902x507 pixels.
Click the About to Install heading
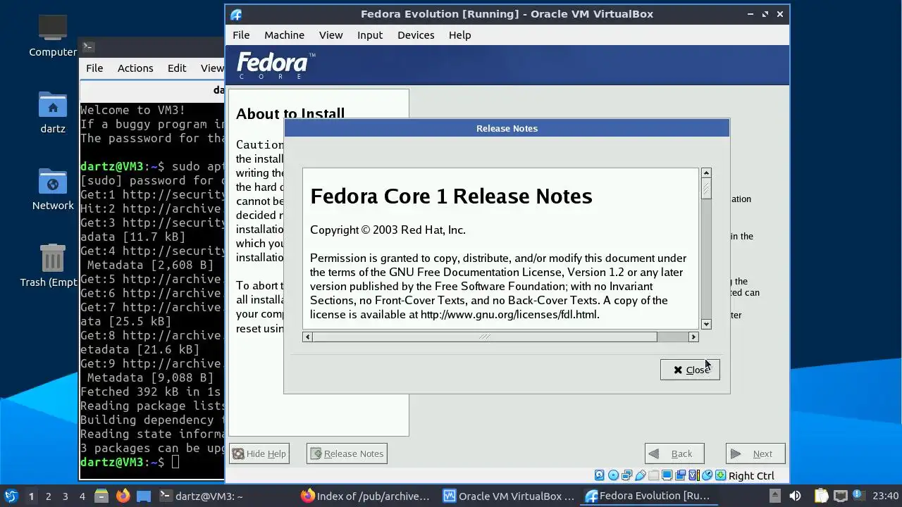point(290,113)
